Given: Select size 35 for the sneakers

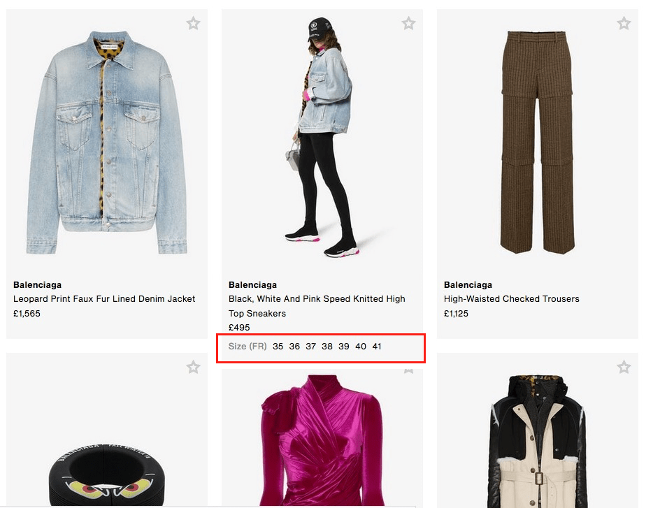Looking at the screenshot, I should click(x=278, y=347).
